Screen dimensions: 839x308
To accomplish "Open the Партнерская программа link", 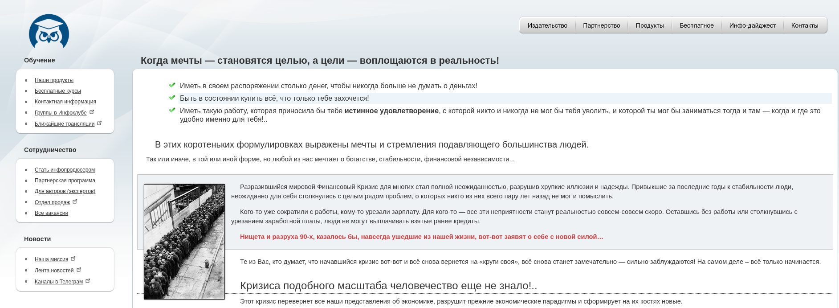I will pos(65,181).
